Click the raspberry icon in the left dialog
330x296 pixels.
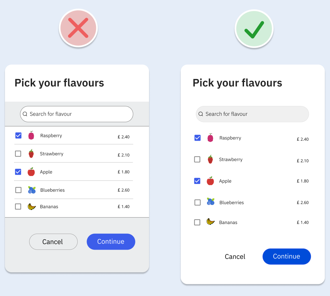click(x=31, y=135)
